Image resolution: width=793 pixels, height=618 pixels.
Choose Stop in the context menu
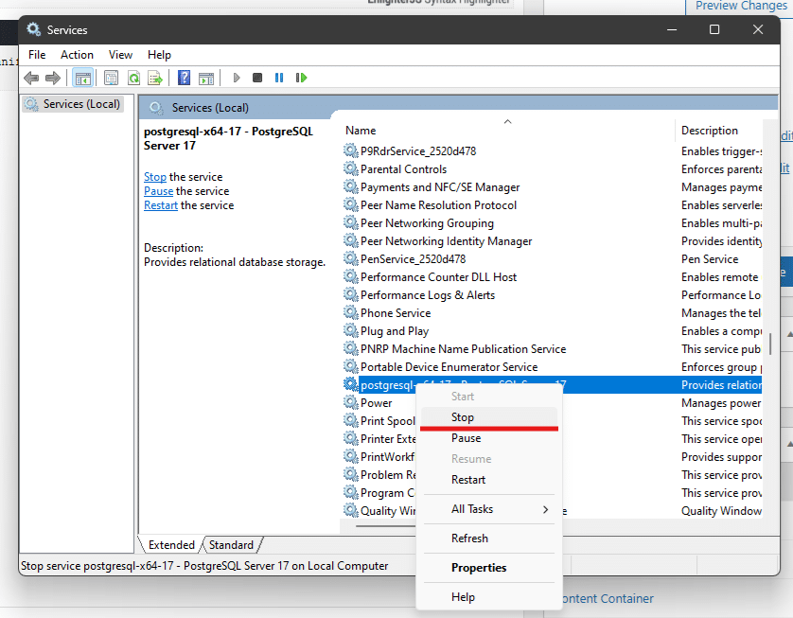pyautogui.click(x=488, y=417)
